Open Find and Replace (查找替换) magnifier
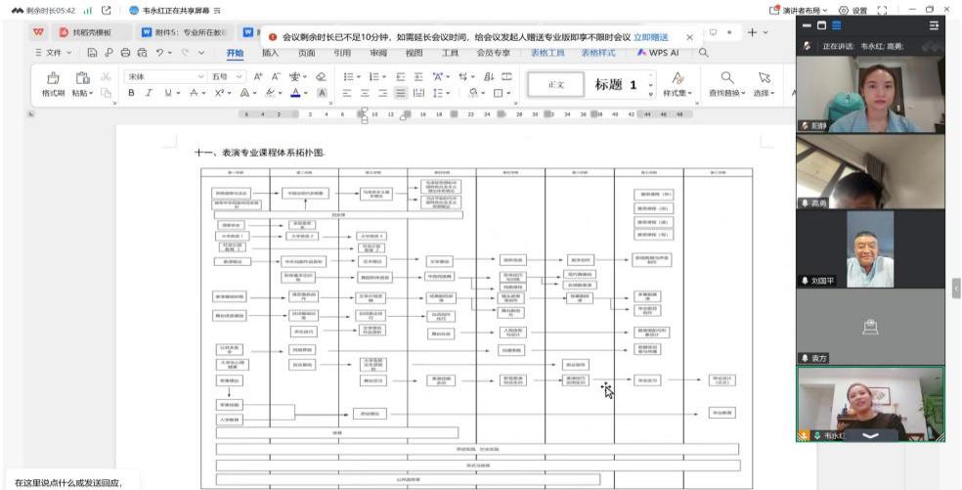Screen dimensions: 962x490 726,76
